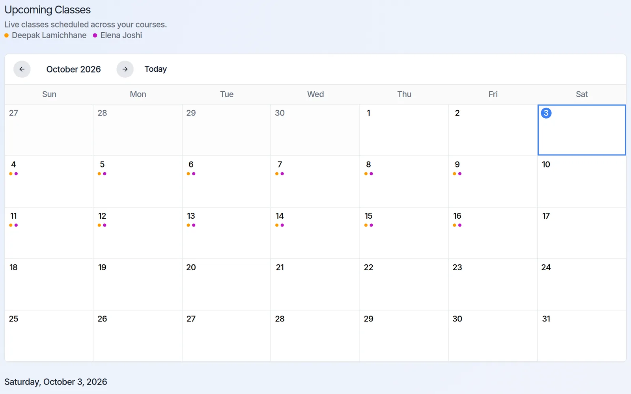The width and height of the screenshot is (631, 394).
Task: Select October 17 on the calendar
Action: tap(582, 233)
